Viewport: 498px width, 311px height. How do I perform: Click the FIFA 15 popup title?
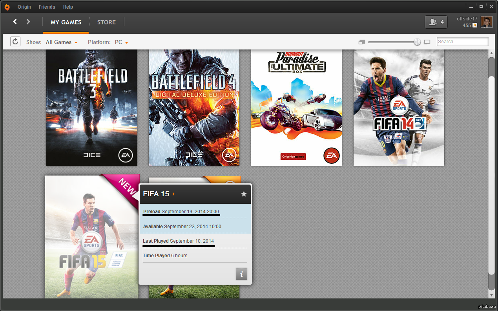[156, 194]
